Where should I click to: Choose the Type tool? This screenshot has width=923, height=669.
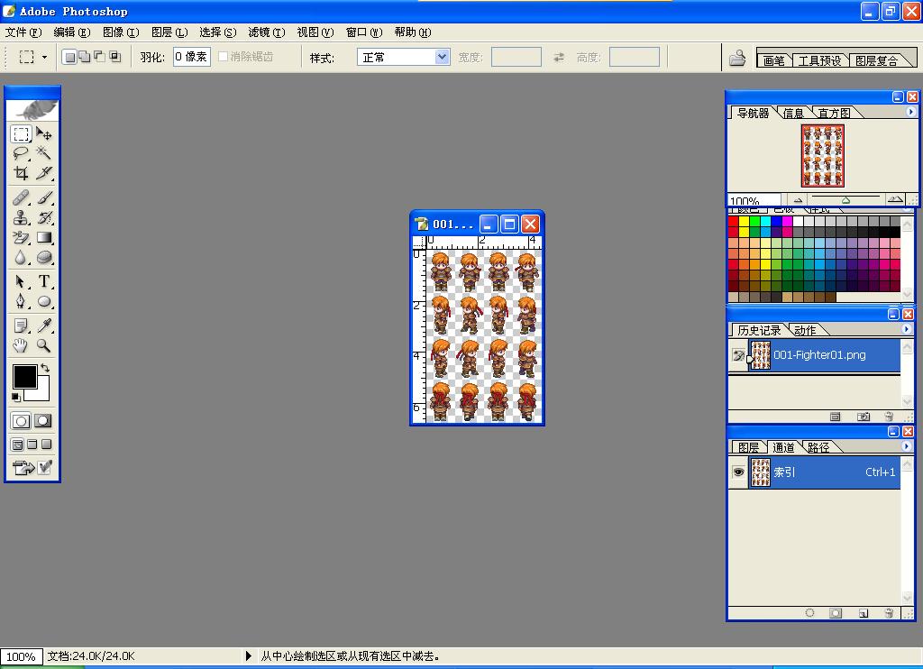tap(43, 281)
